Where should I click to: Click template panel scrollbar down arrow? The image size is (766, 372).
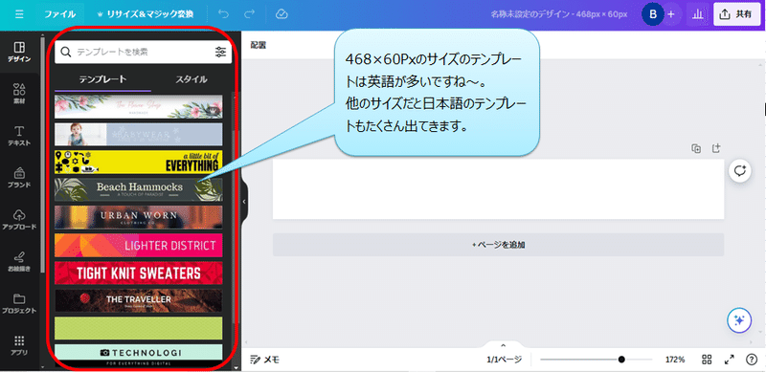click(237, 367)
